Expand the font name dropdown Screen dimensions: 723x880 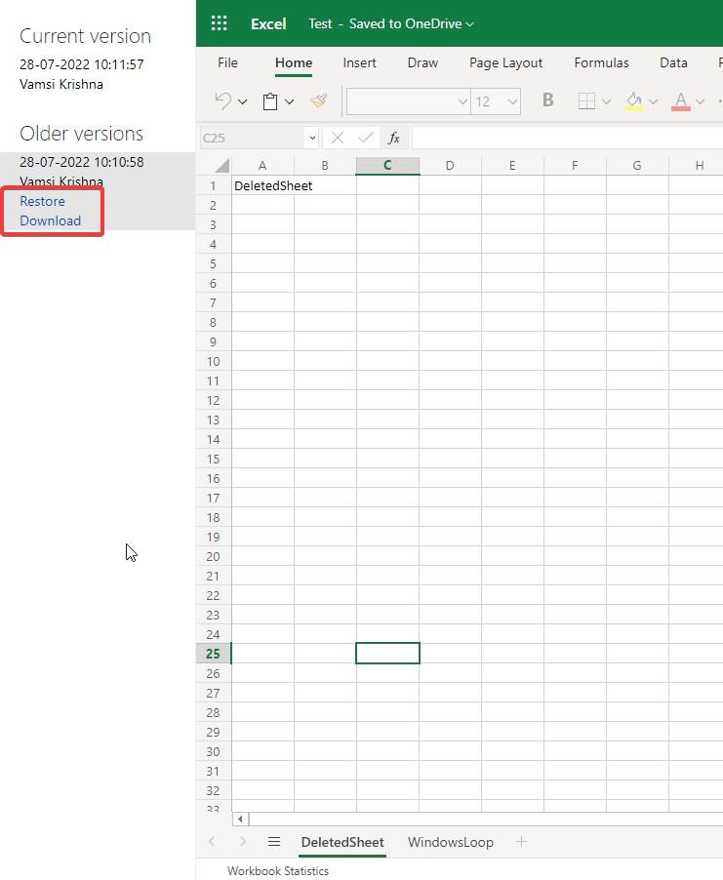tap(462, 101)
